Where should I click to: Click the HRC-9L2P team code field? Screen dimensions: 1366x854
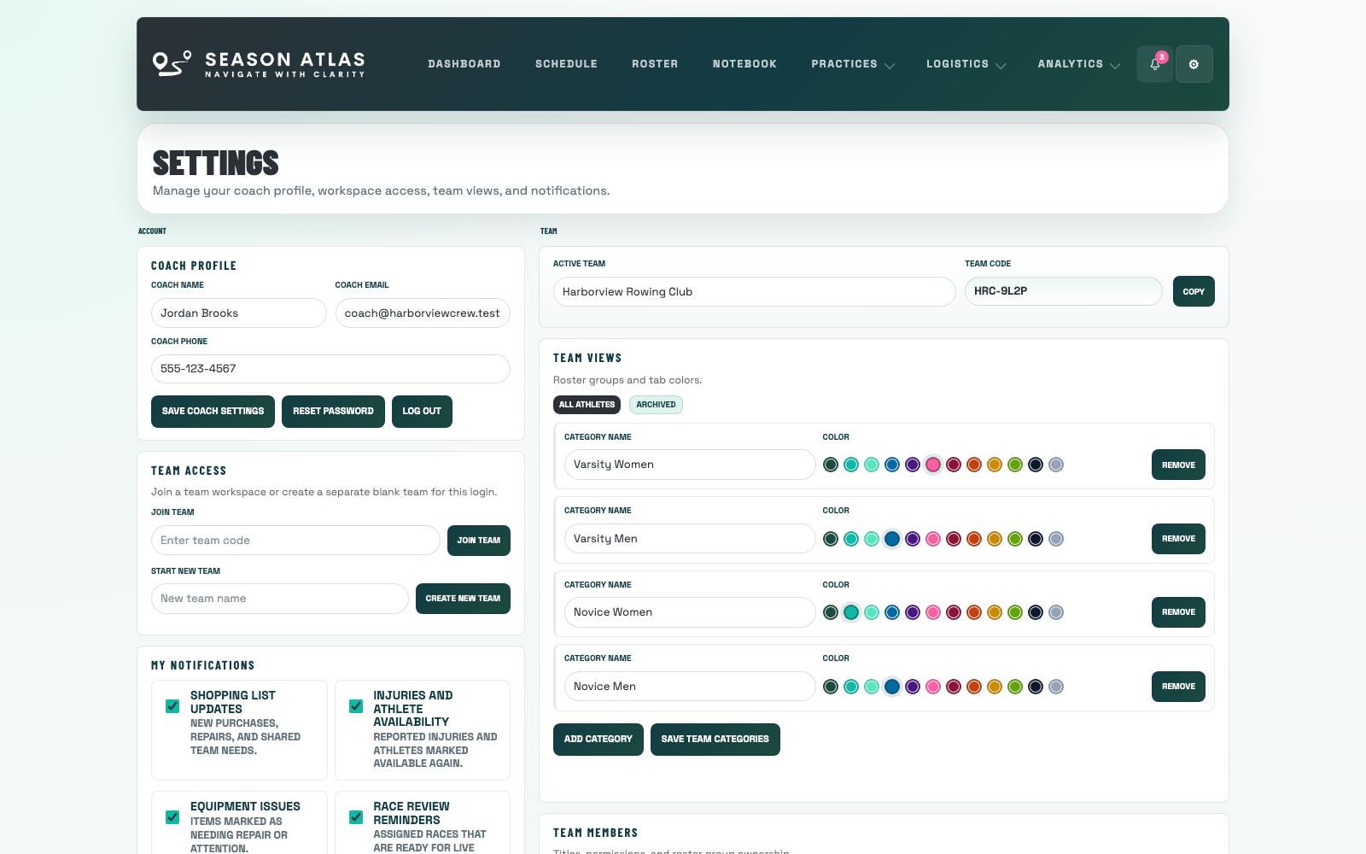1064,291
